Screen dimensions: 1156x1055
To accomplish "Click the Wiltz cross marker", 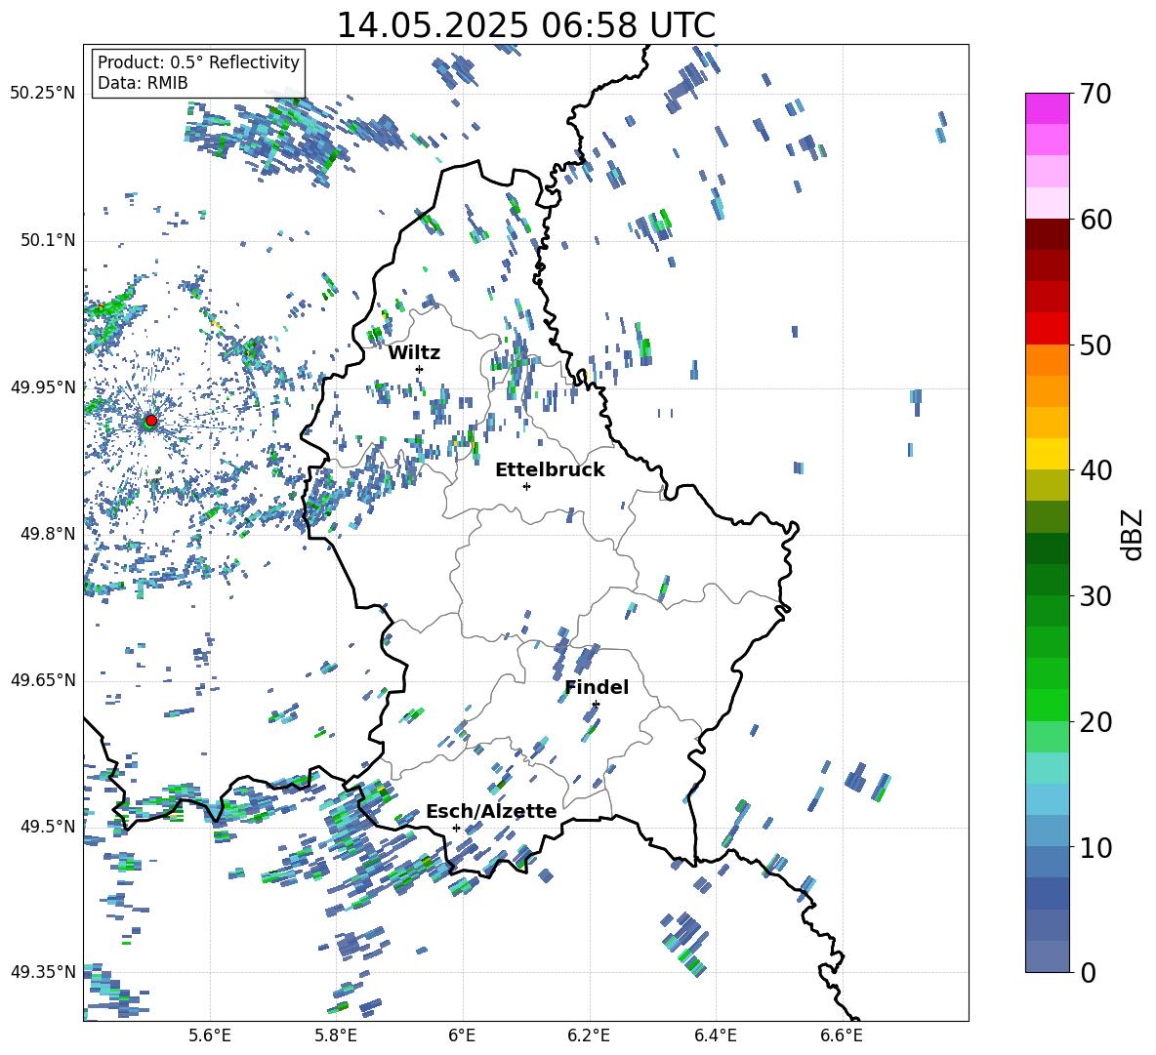I will pyautogui.click(x=419, y=369).
